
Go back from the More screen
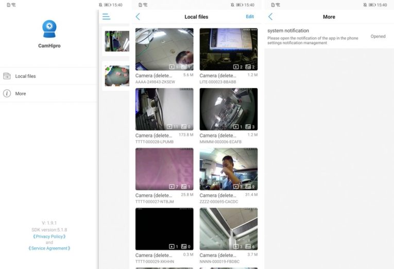(270, 17)
